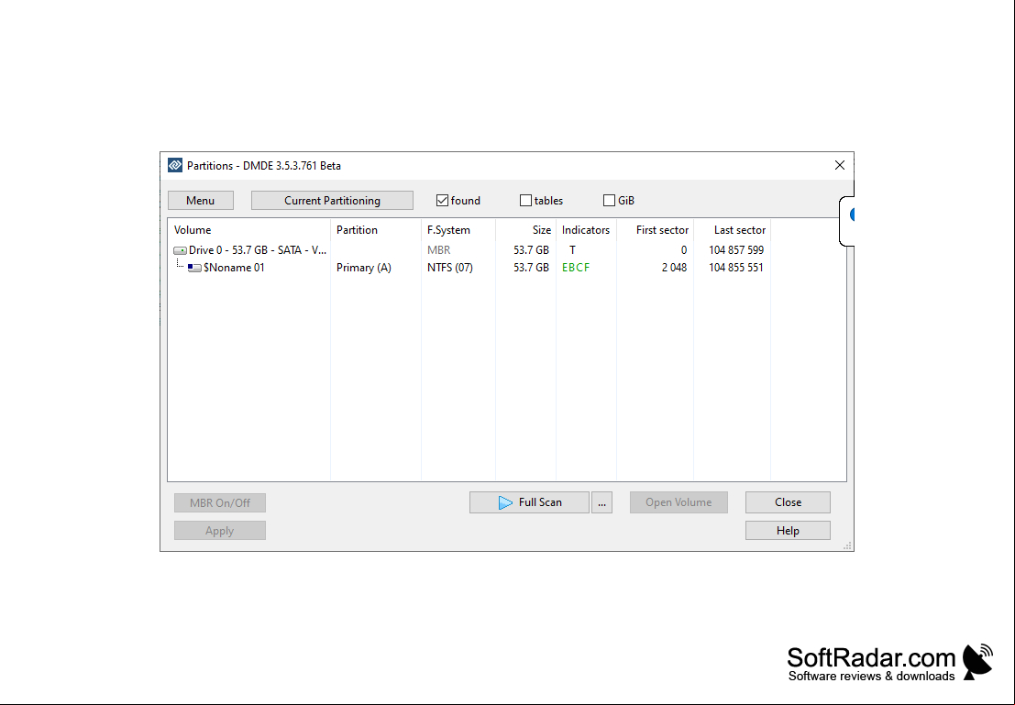The image size is (1015, 705).
Task: Click the window close X button
Action: coord(840,166)
